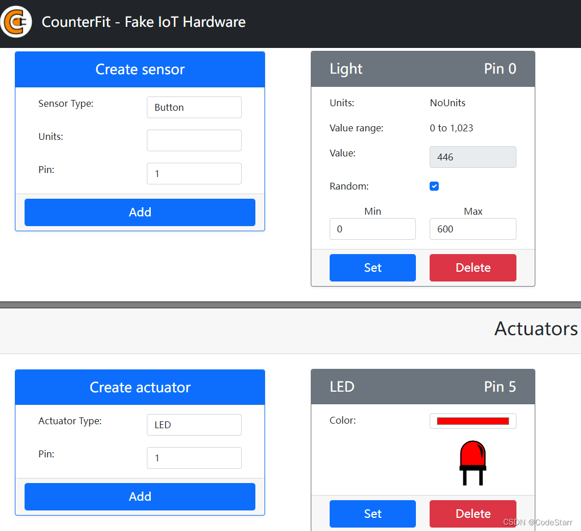Click the Light Value field showing 446
581x531 pixels.
[x=473, y=157]
